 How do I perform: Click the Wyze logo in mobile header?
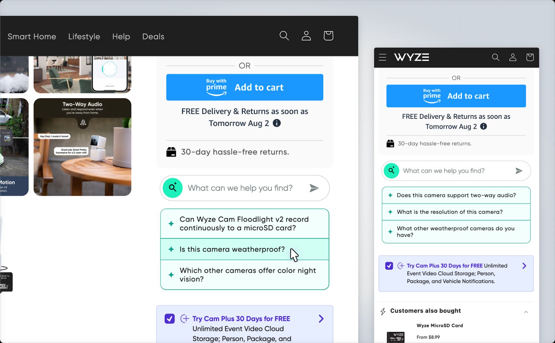click(411, 57)
